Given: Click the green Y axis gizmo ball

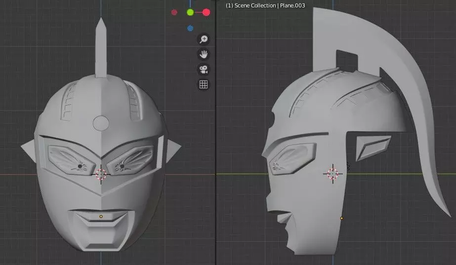Looking at the screenshot, I should point(190,12).
